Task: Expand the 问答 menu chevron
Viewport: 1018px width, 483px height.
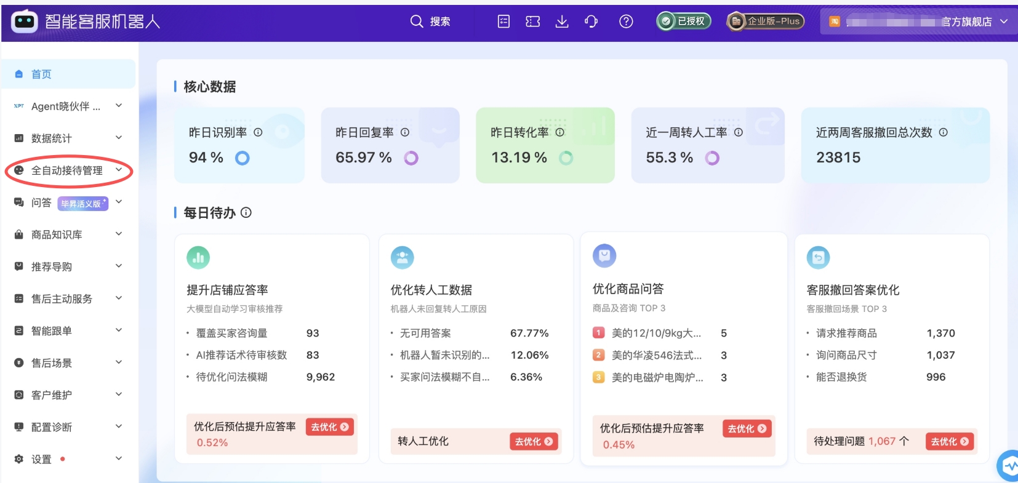Action: coord(119,202)
